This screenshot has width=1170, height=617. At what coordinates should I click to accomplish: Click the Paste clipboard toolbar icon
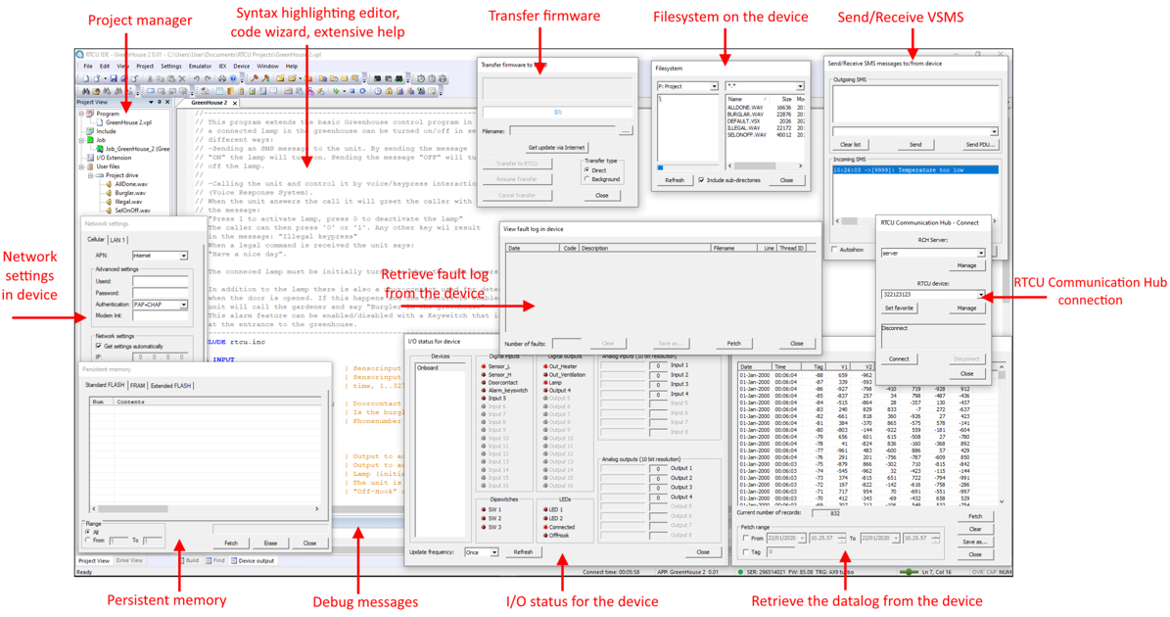[171, 78]
